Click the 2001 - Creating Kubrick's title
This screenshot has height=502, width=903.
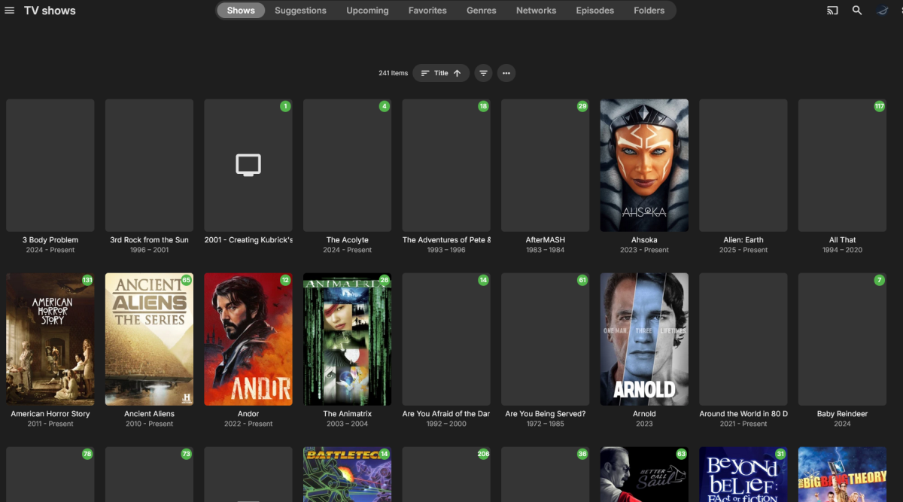point(248,240)
